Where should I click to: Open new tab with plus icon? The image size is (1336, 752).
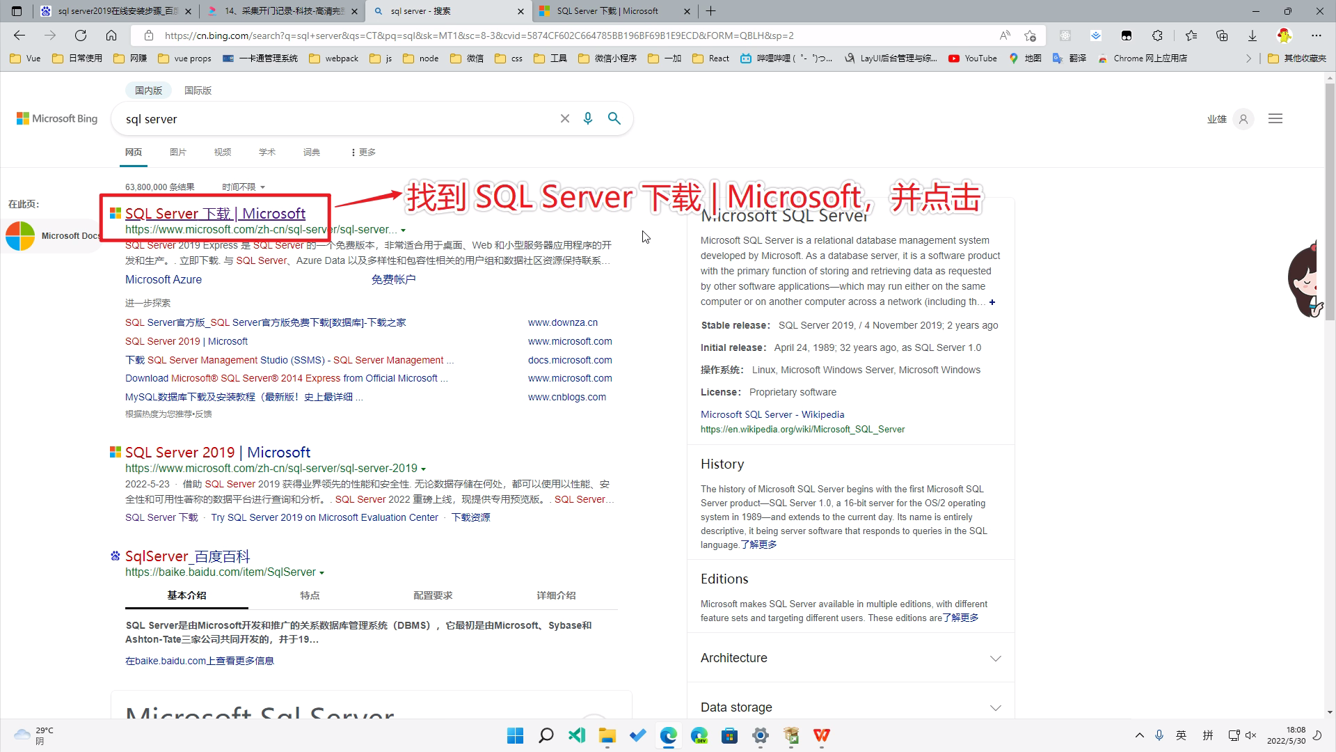click(710, 11)
